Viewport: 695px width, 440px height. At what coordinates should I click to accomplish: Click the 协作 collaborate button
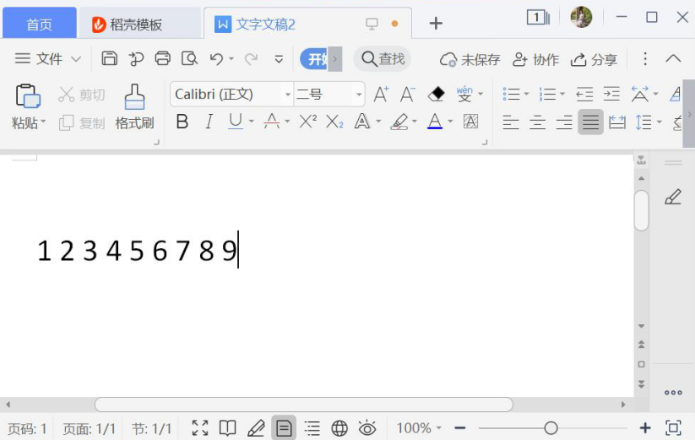click(x=535, y=59)
